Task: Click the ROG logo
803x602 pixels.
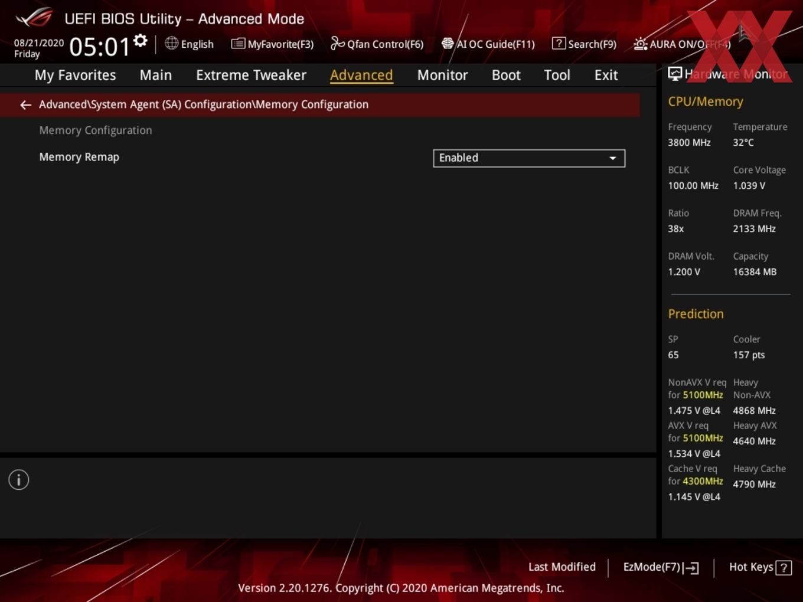Action: click(x=34, y=18)
